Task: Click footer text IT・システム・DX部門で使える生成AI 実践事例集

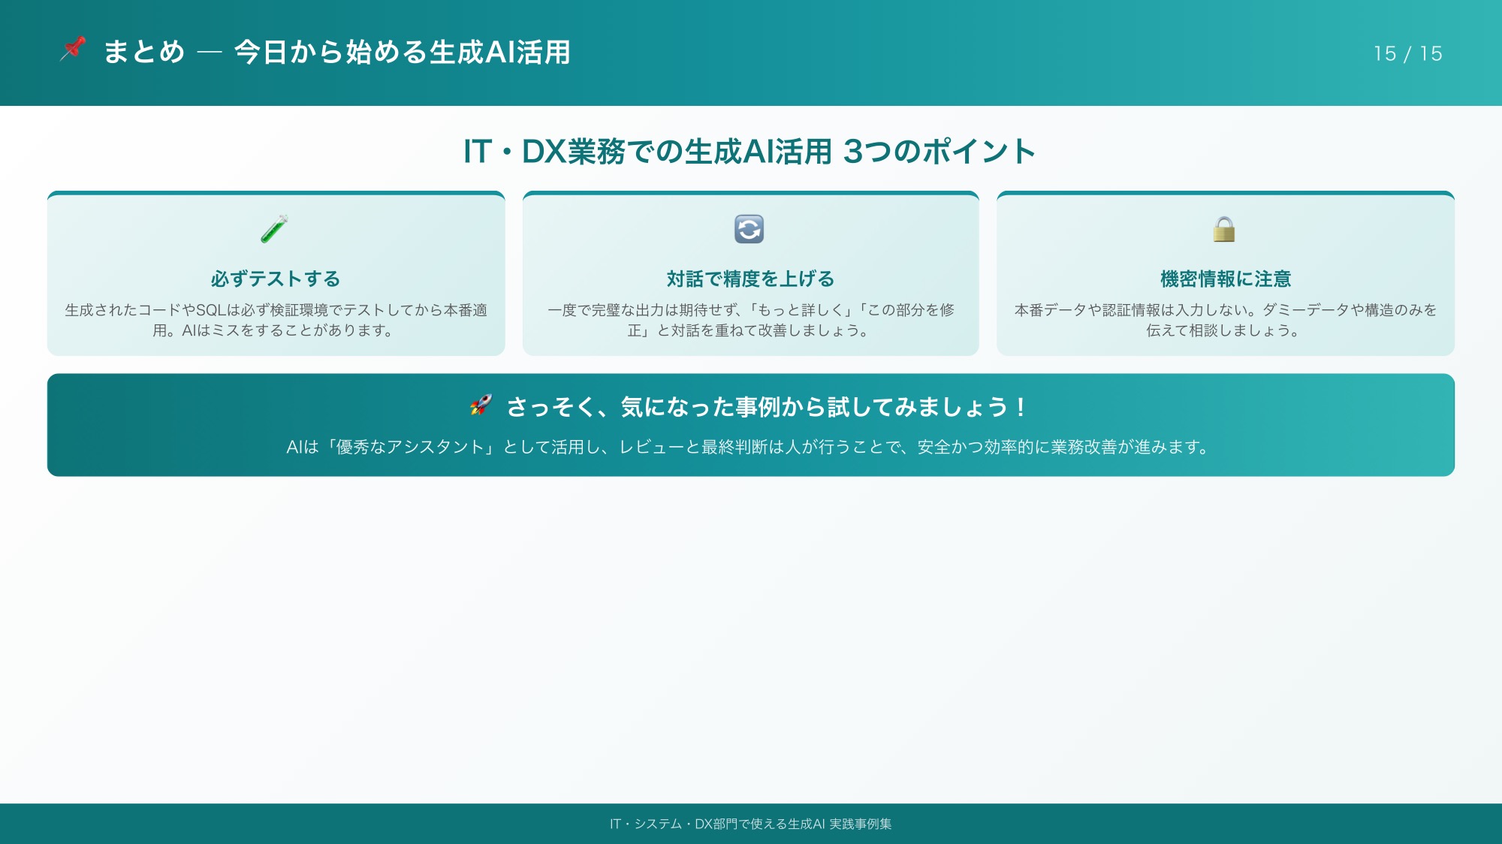Action: tap(750, 824)
